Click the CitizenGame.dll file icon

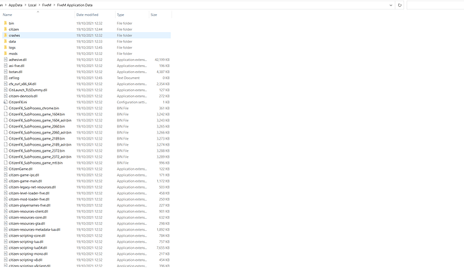(x=5, y=168)
